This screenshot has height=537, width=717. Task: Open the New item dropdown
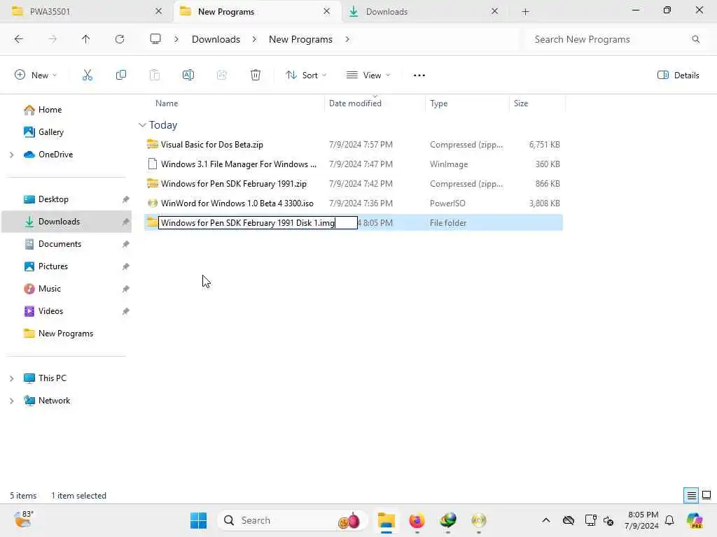point(36,76)
